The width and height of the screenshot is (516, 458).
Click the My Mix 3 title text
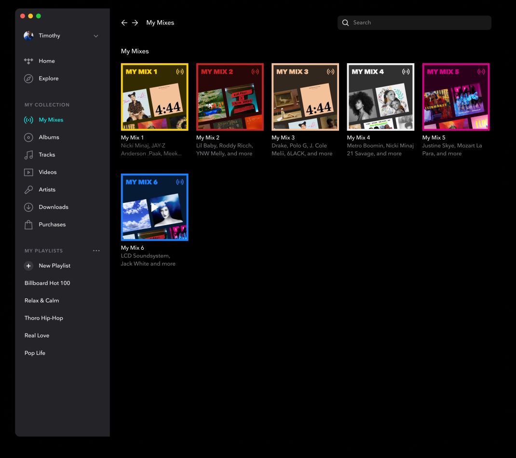(x=283, y=137)
